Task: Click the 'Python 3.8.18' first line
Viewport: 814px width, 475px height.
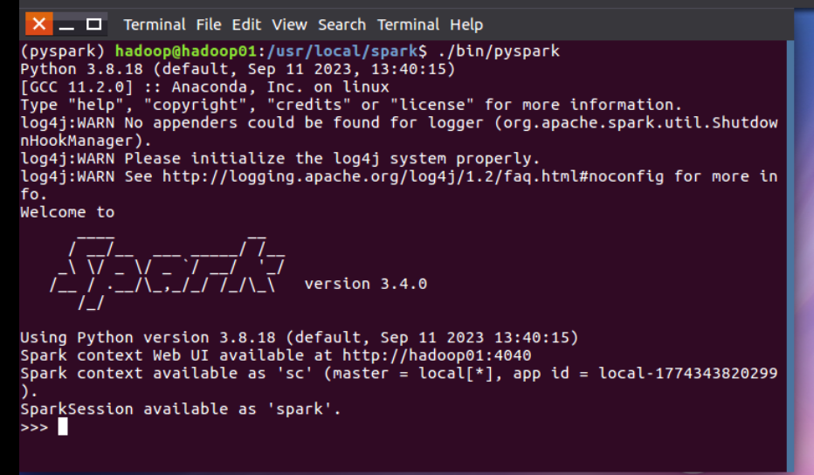Action: [238, 69]
